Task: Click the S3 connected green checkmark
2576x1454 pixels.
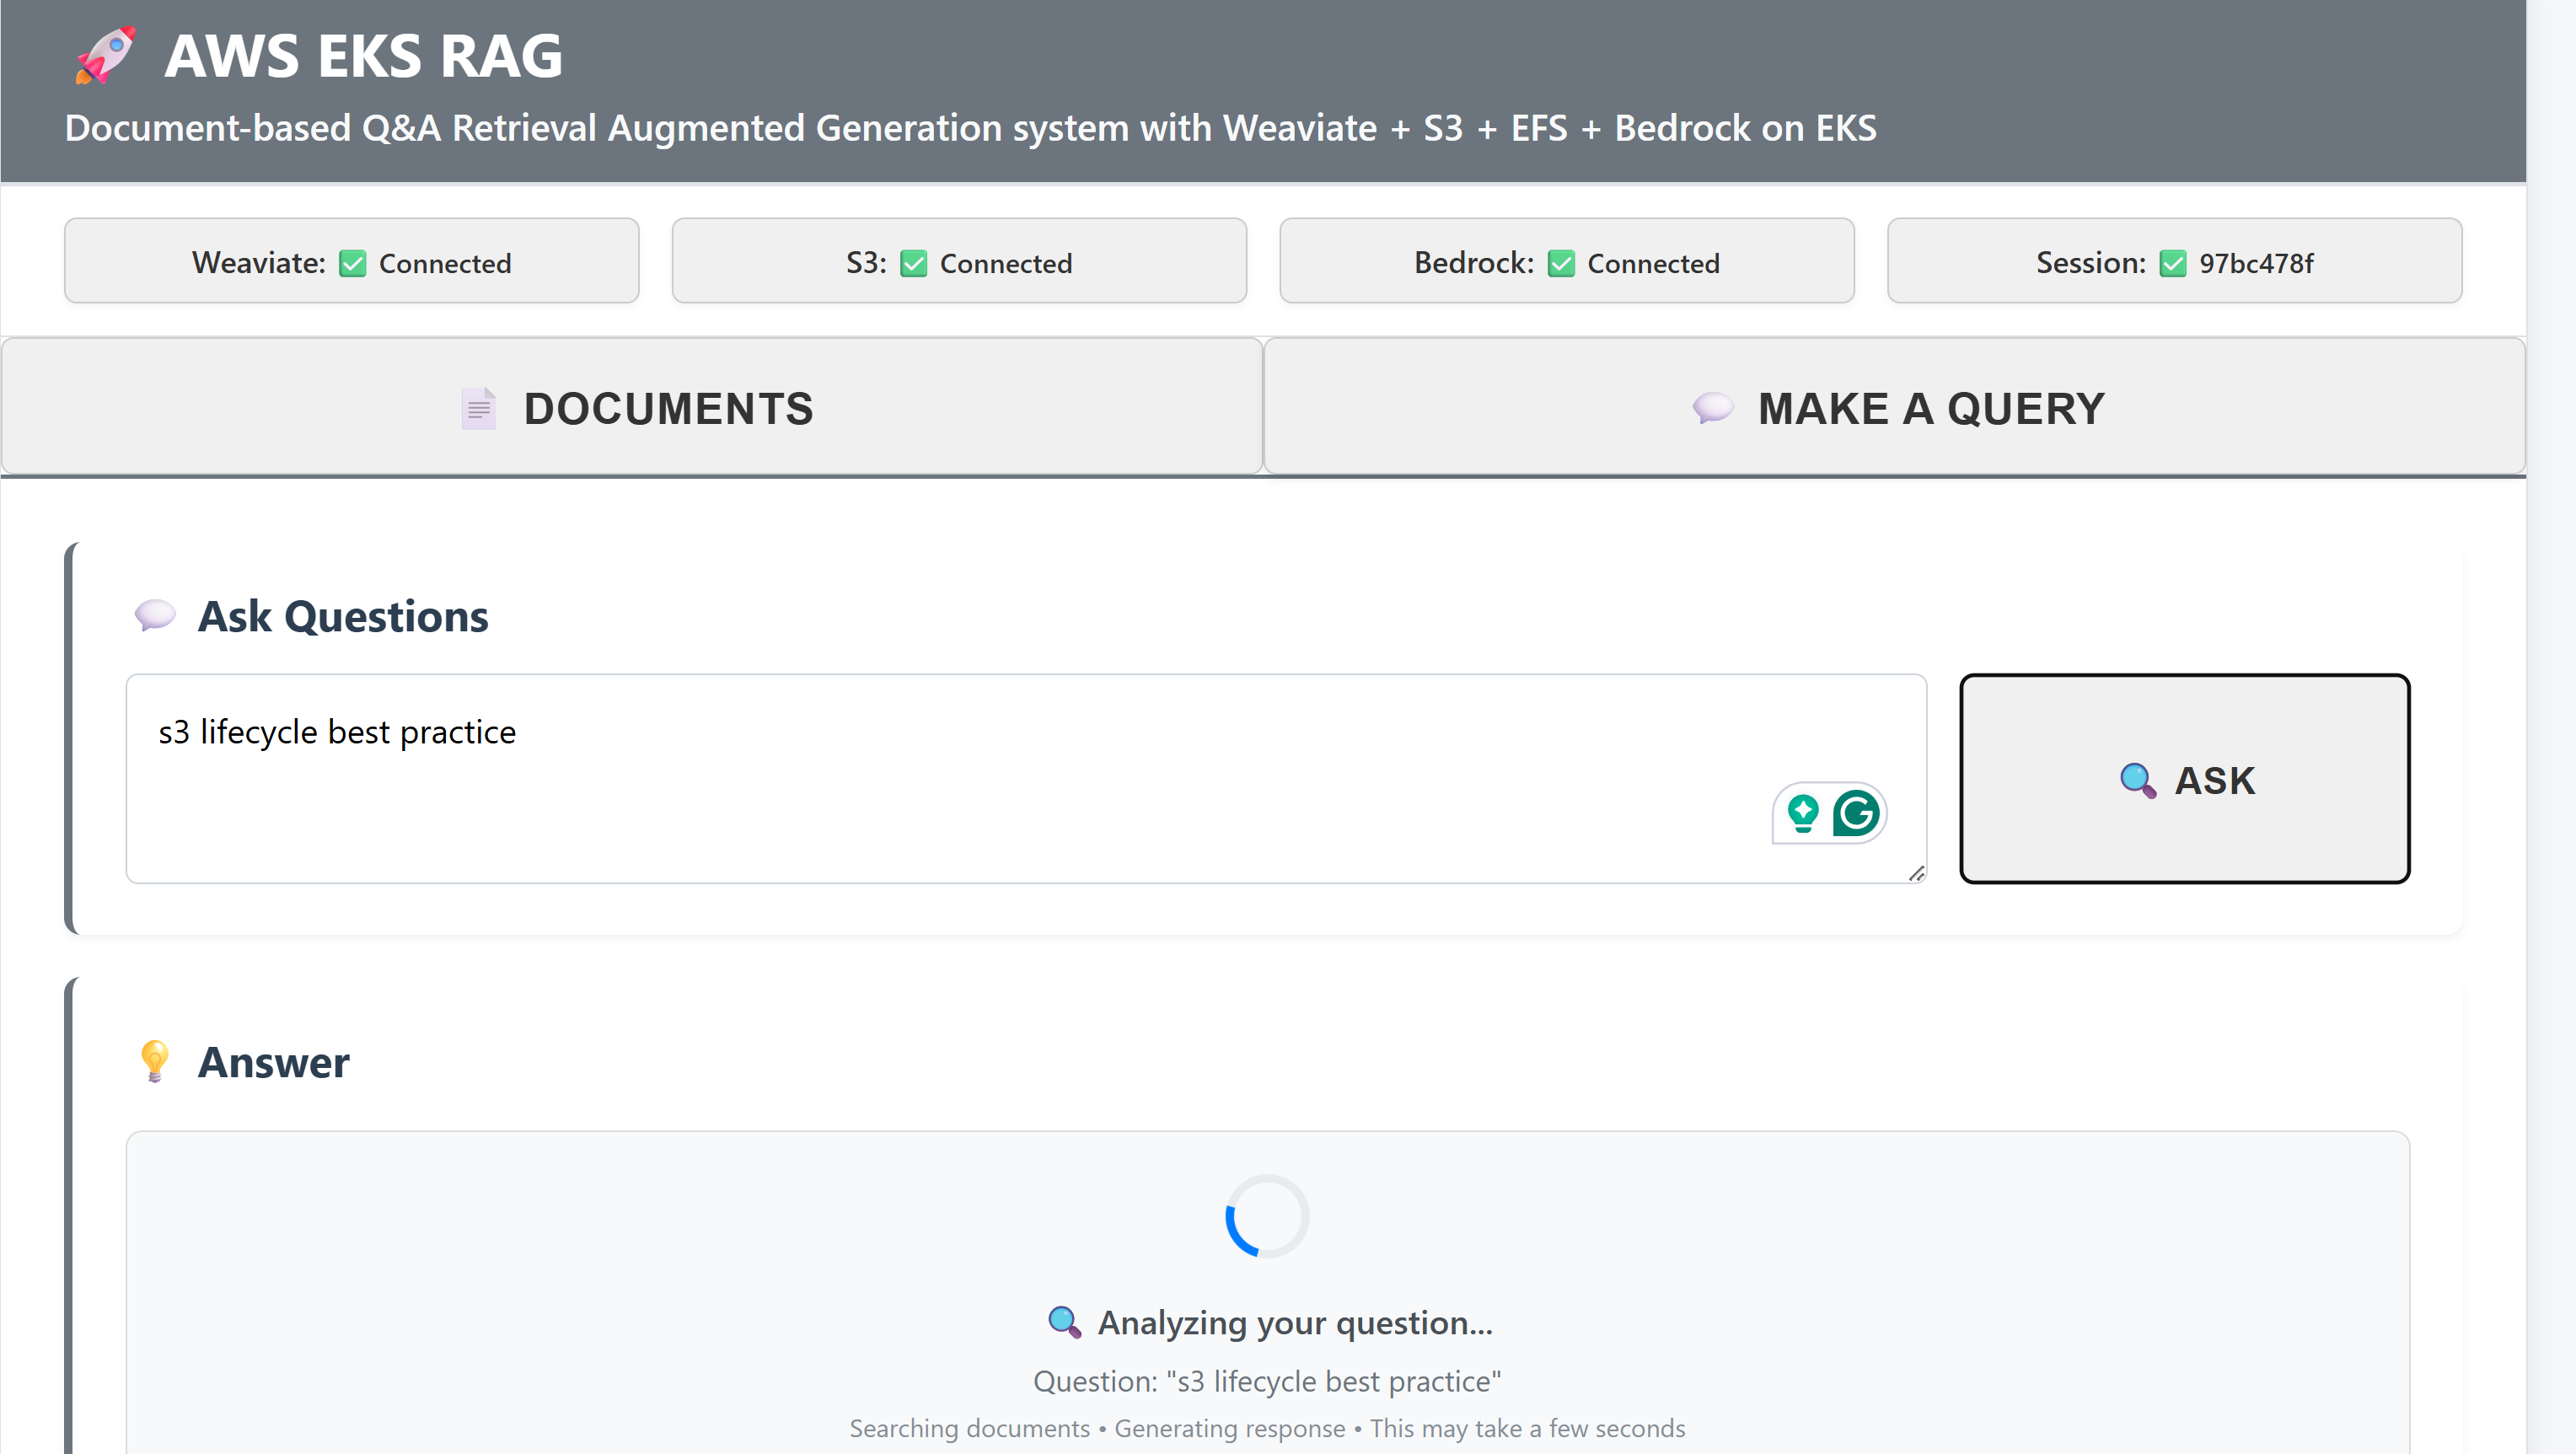Action: click(x=913, y=263)
